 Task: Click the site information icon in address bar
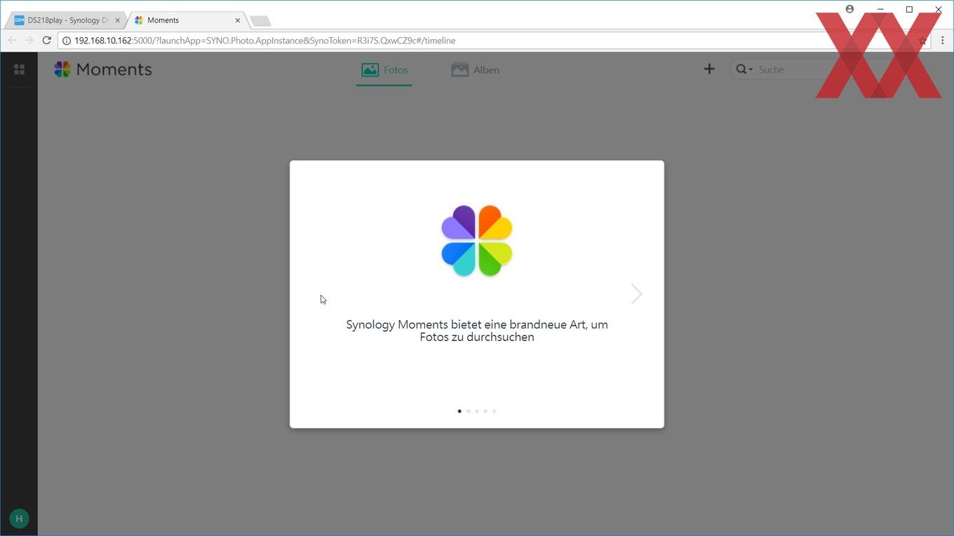[67, 41]
